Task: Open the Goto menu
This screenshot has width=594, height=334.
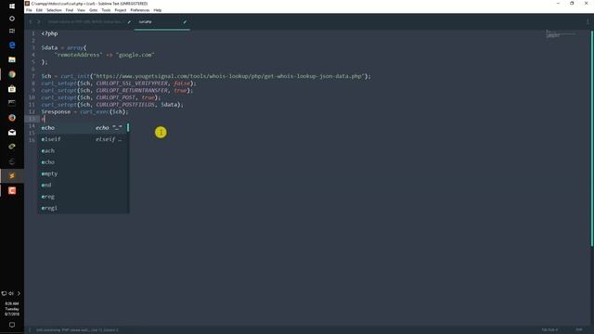Action: (93, 10)
